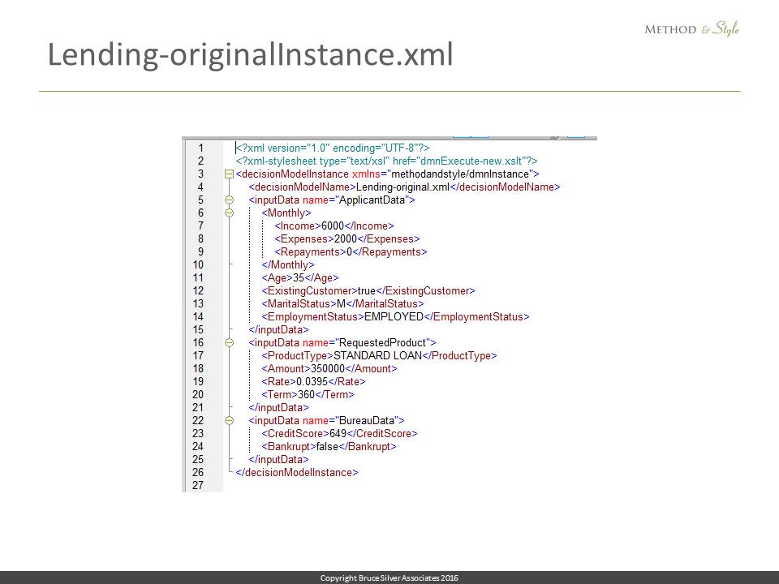Collapse the Monthly element fold marker
This screenshot has height=584, width=779.
pyautogui.click(x=229, y=213)
